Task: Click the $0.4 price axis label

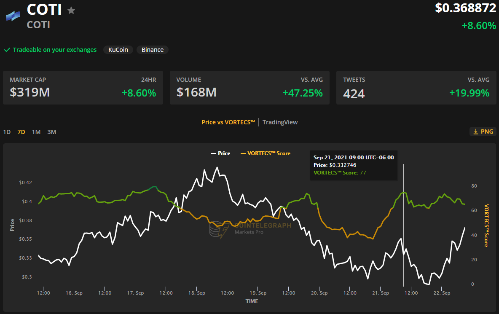Action: 27,202
